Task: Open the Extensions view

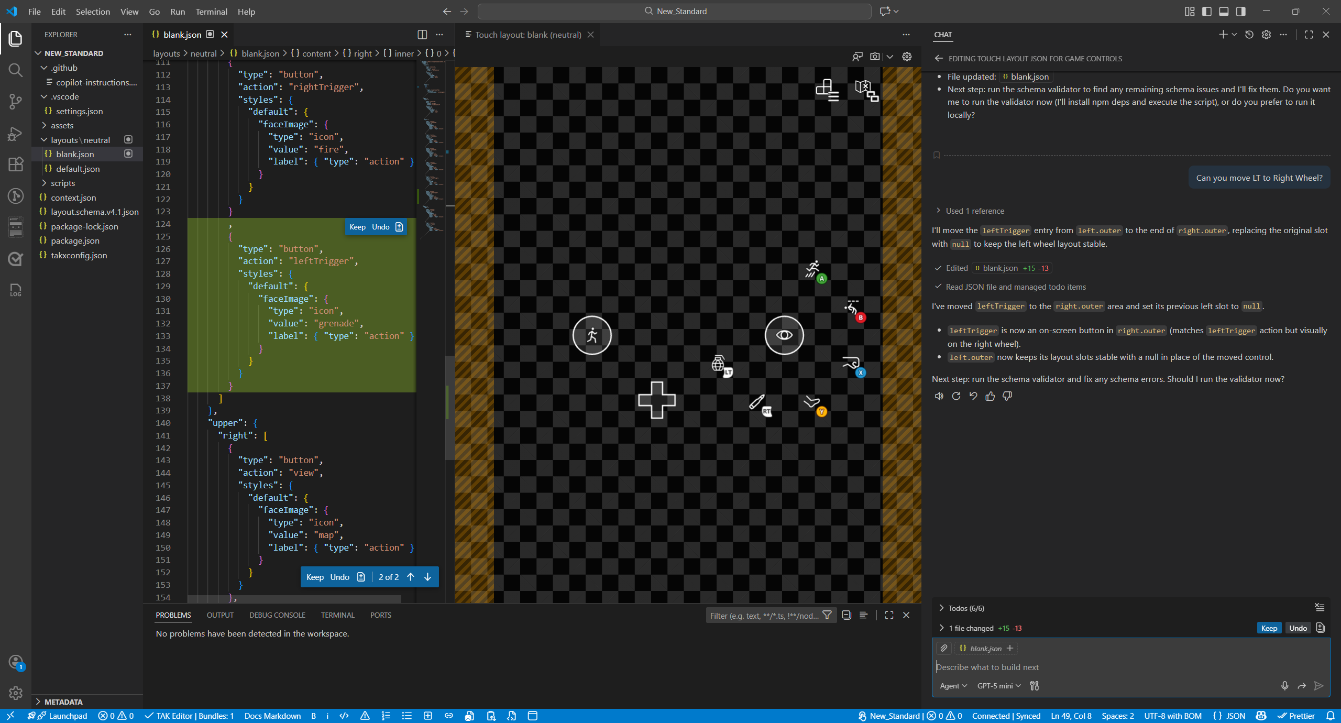Action: (x=15, y=165)
